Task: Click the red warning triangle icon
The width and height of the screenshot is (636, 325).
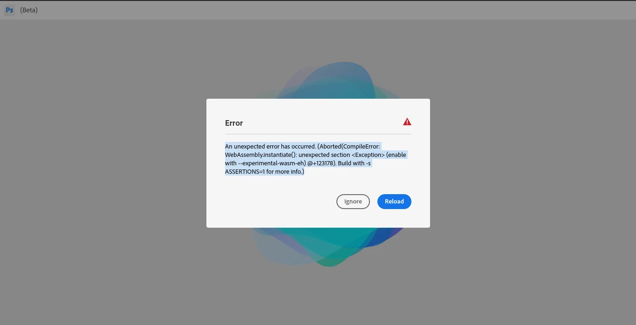Action: point(407,122)
